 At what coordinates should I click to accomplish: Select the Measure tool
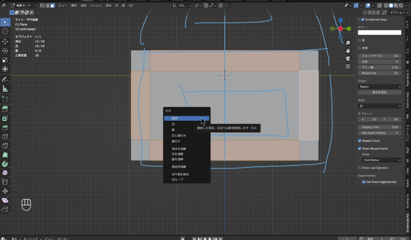(5, 89)
